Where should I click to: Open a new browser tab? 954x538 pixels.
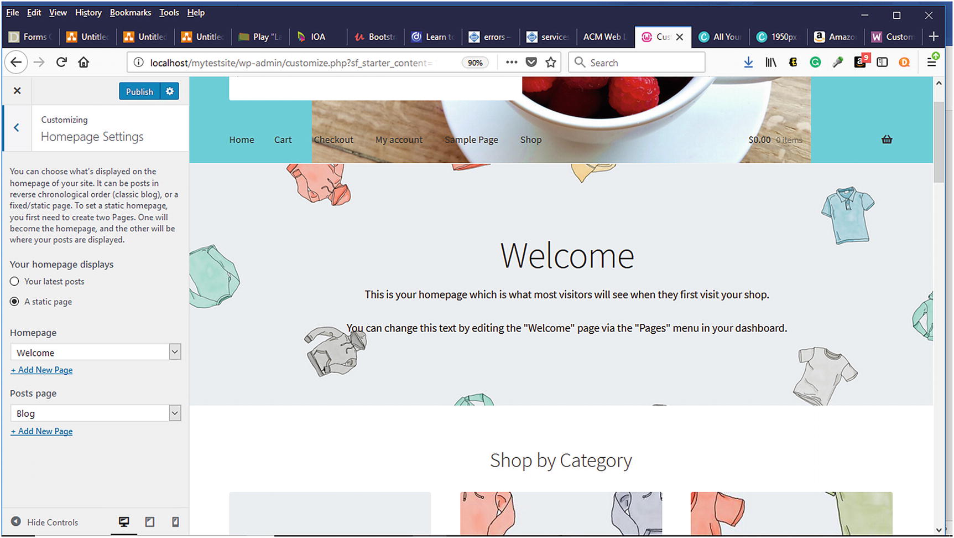(934, 37)
